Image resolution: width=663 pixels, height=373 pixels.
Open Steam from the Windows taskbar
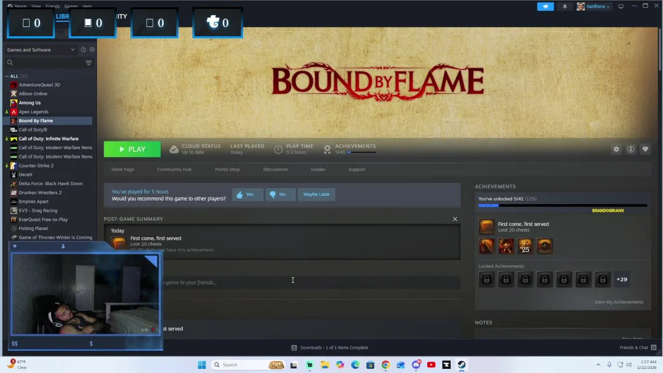point(462,365)
